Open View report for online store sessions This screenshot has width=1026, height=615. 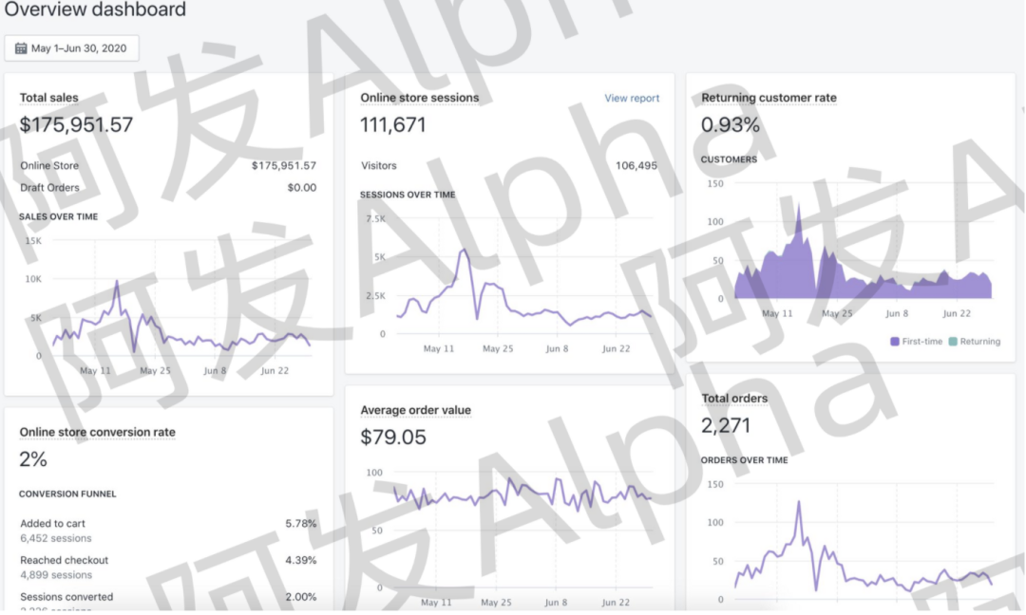632,98
